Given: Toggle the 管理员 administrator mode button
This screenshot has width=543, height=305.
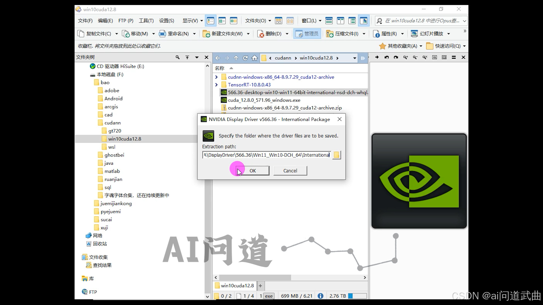Looking at the screenshot, I should (x=307, y=34).
